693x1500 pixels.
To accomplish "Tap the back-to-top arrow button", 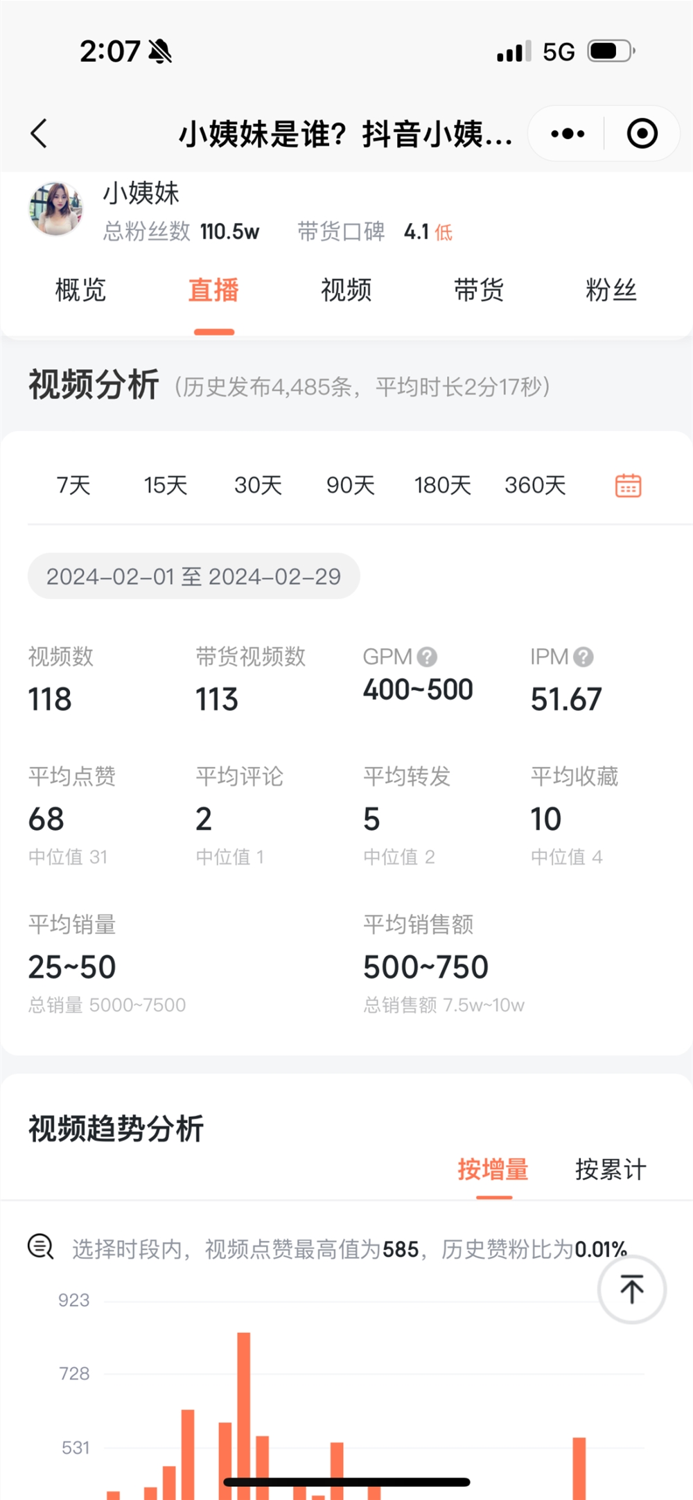I will tap(631, 1289).
